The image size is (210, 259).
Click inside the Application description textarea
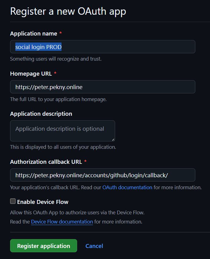click(x=62, y=131)
